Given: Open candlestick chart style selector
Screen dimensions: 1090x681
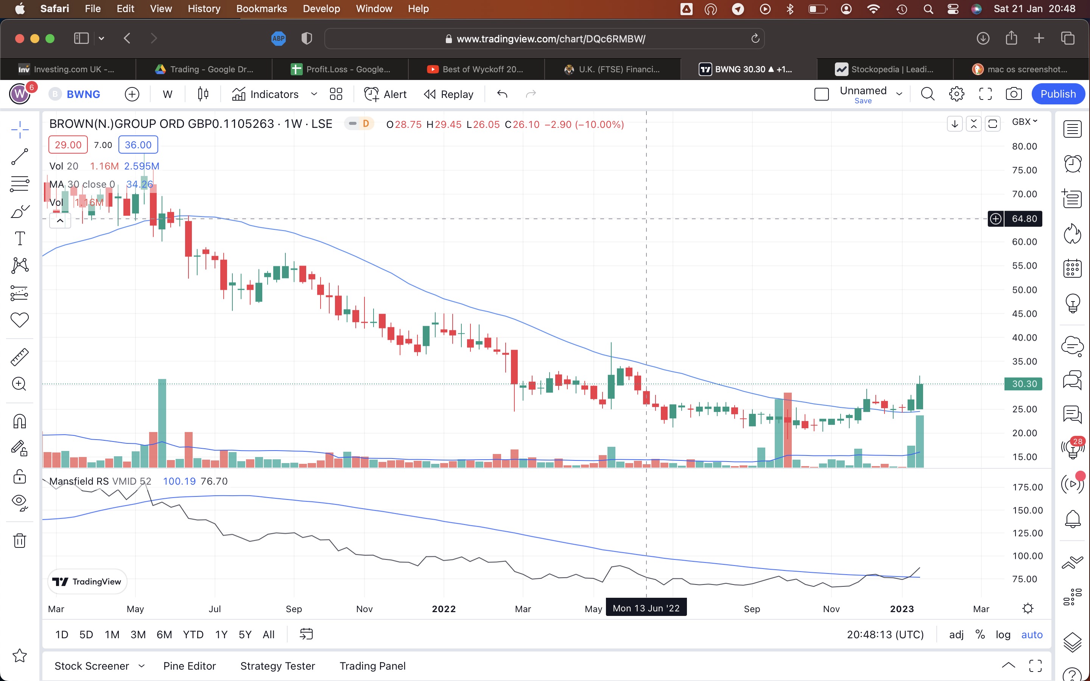Looking at the screenshot, I should pyautogui.click(x=203, y=94).
